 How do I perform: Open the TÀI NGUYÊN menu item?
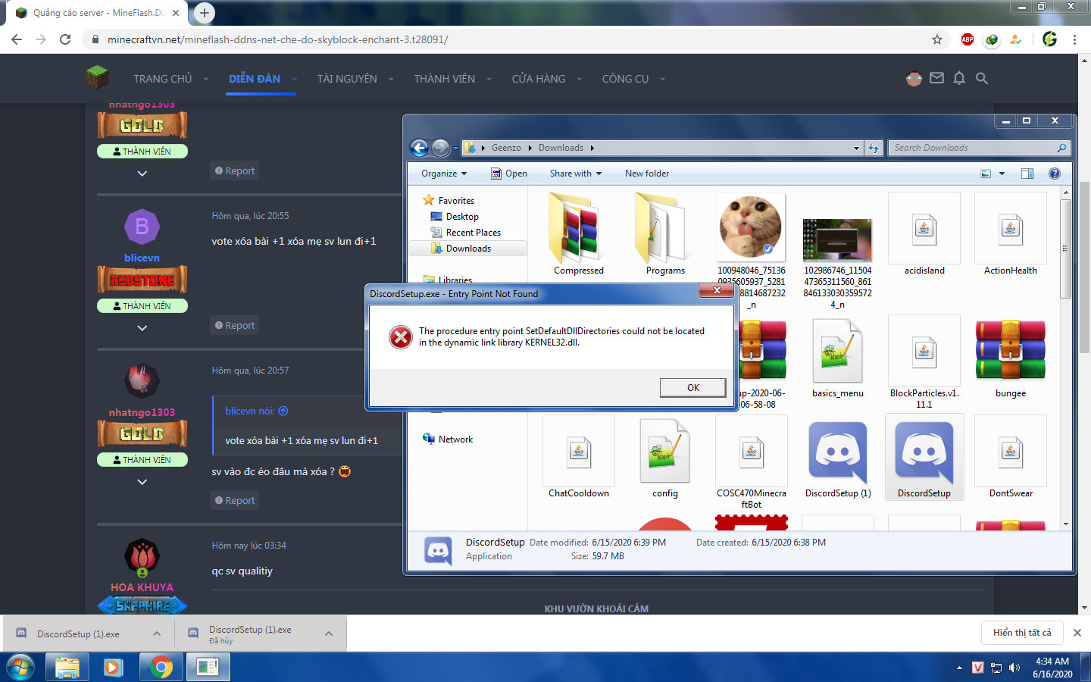click(x=347, y=79)
